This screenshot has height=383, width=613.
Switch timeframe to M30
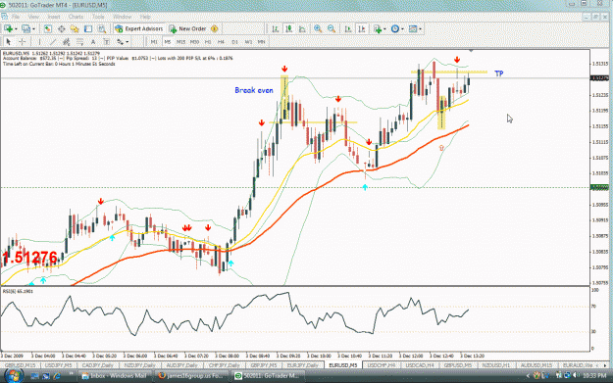click(194, 42)
